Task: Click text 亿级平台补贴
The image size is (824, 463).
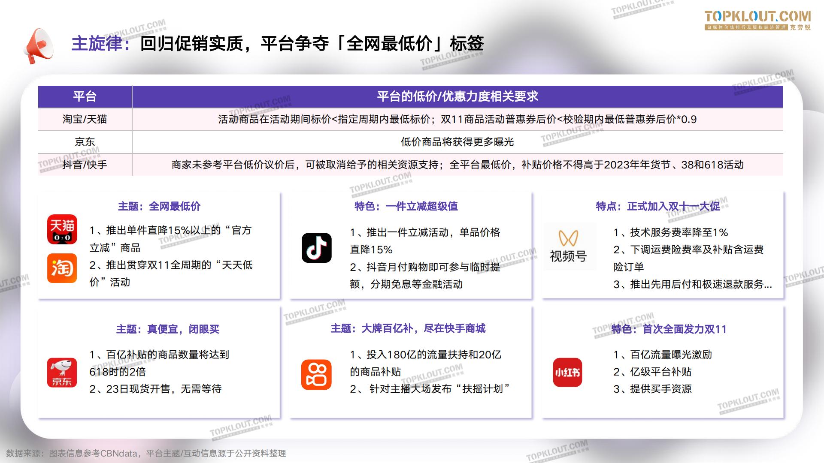Action: [x=652, y=372]
